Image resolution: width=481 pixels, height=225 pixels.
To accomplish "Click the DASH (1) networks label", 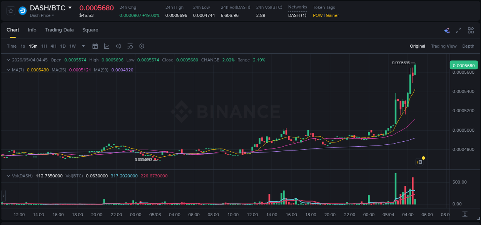I will [297, 15].
